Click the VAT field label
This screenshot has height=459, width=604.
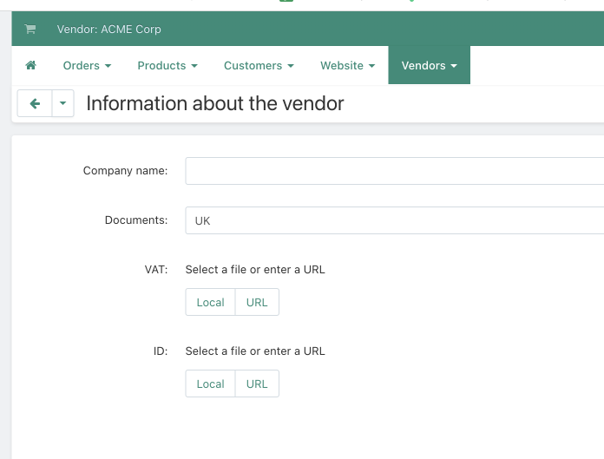point(156,270)
